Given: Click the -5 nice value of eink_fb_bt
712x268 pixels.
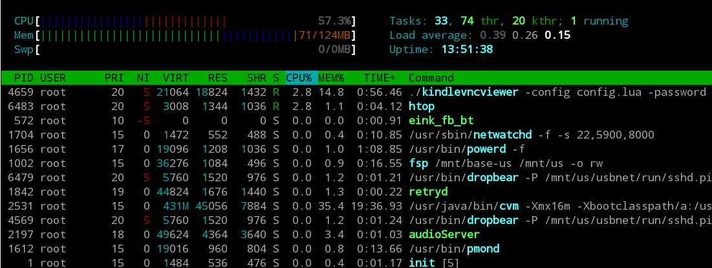Looking at the screenshot, I should coord(144,121).
